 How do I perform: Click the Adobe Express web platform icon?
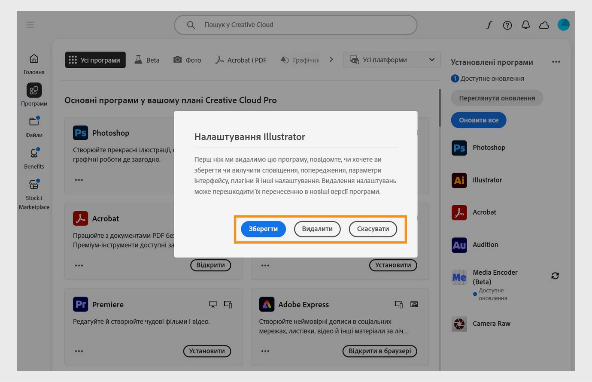point(414,304)
